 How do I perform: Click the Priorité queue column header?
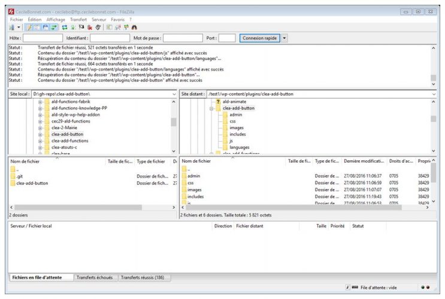point(337,226)
